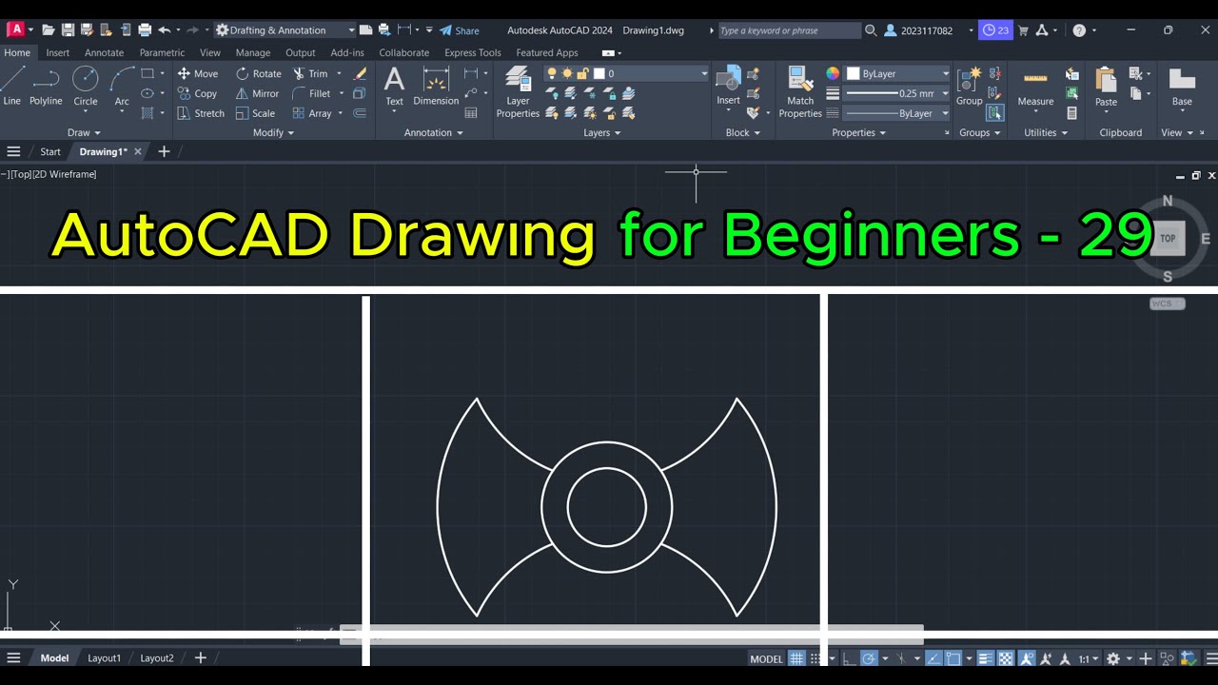This screenshot has width=1218, height=685.
Task: Switch to the Layout1 tab
Action: [x=105, y=657]
